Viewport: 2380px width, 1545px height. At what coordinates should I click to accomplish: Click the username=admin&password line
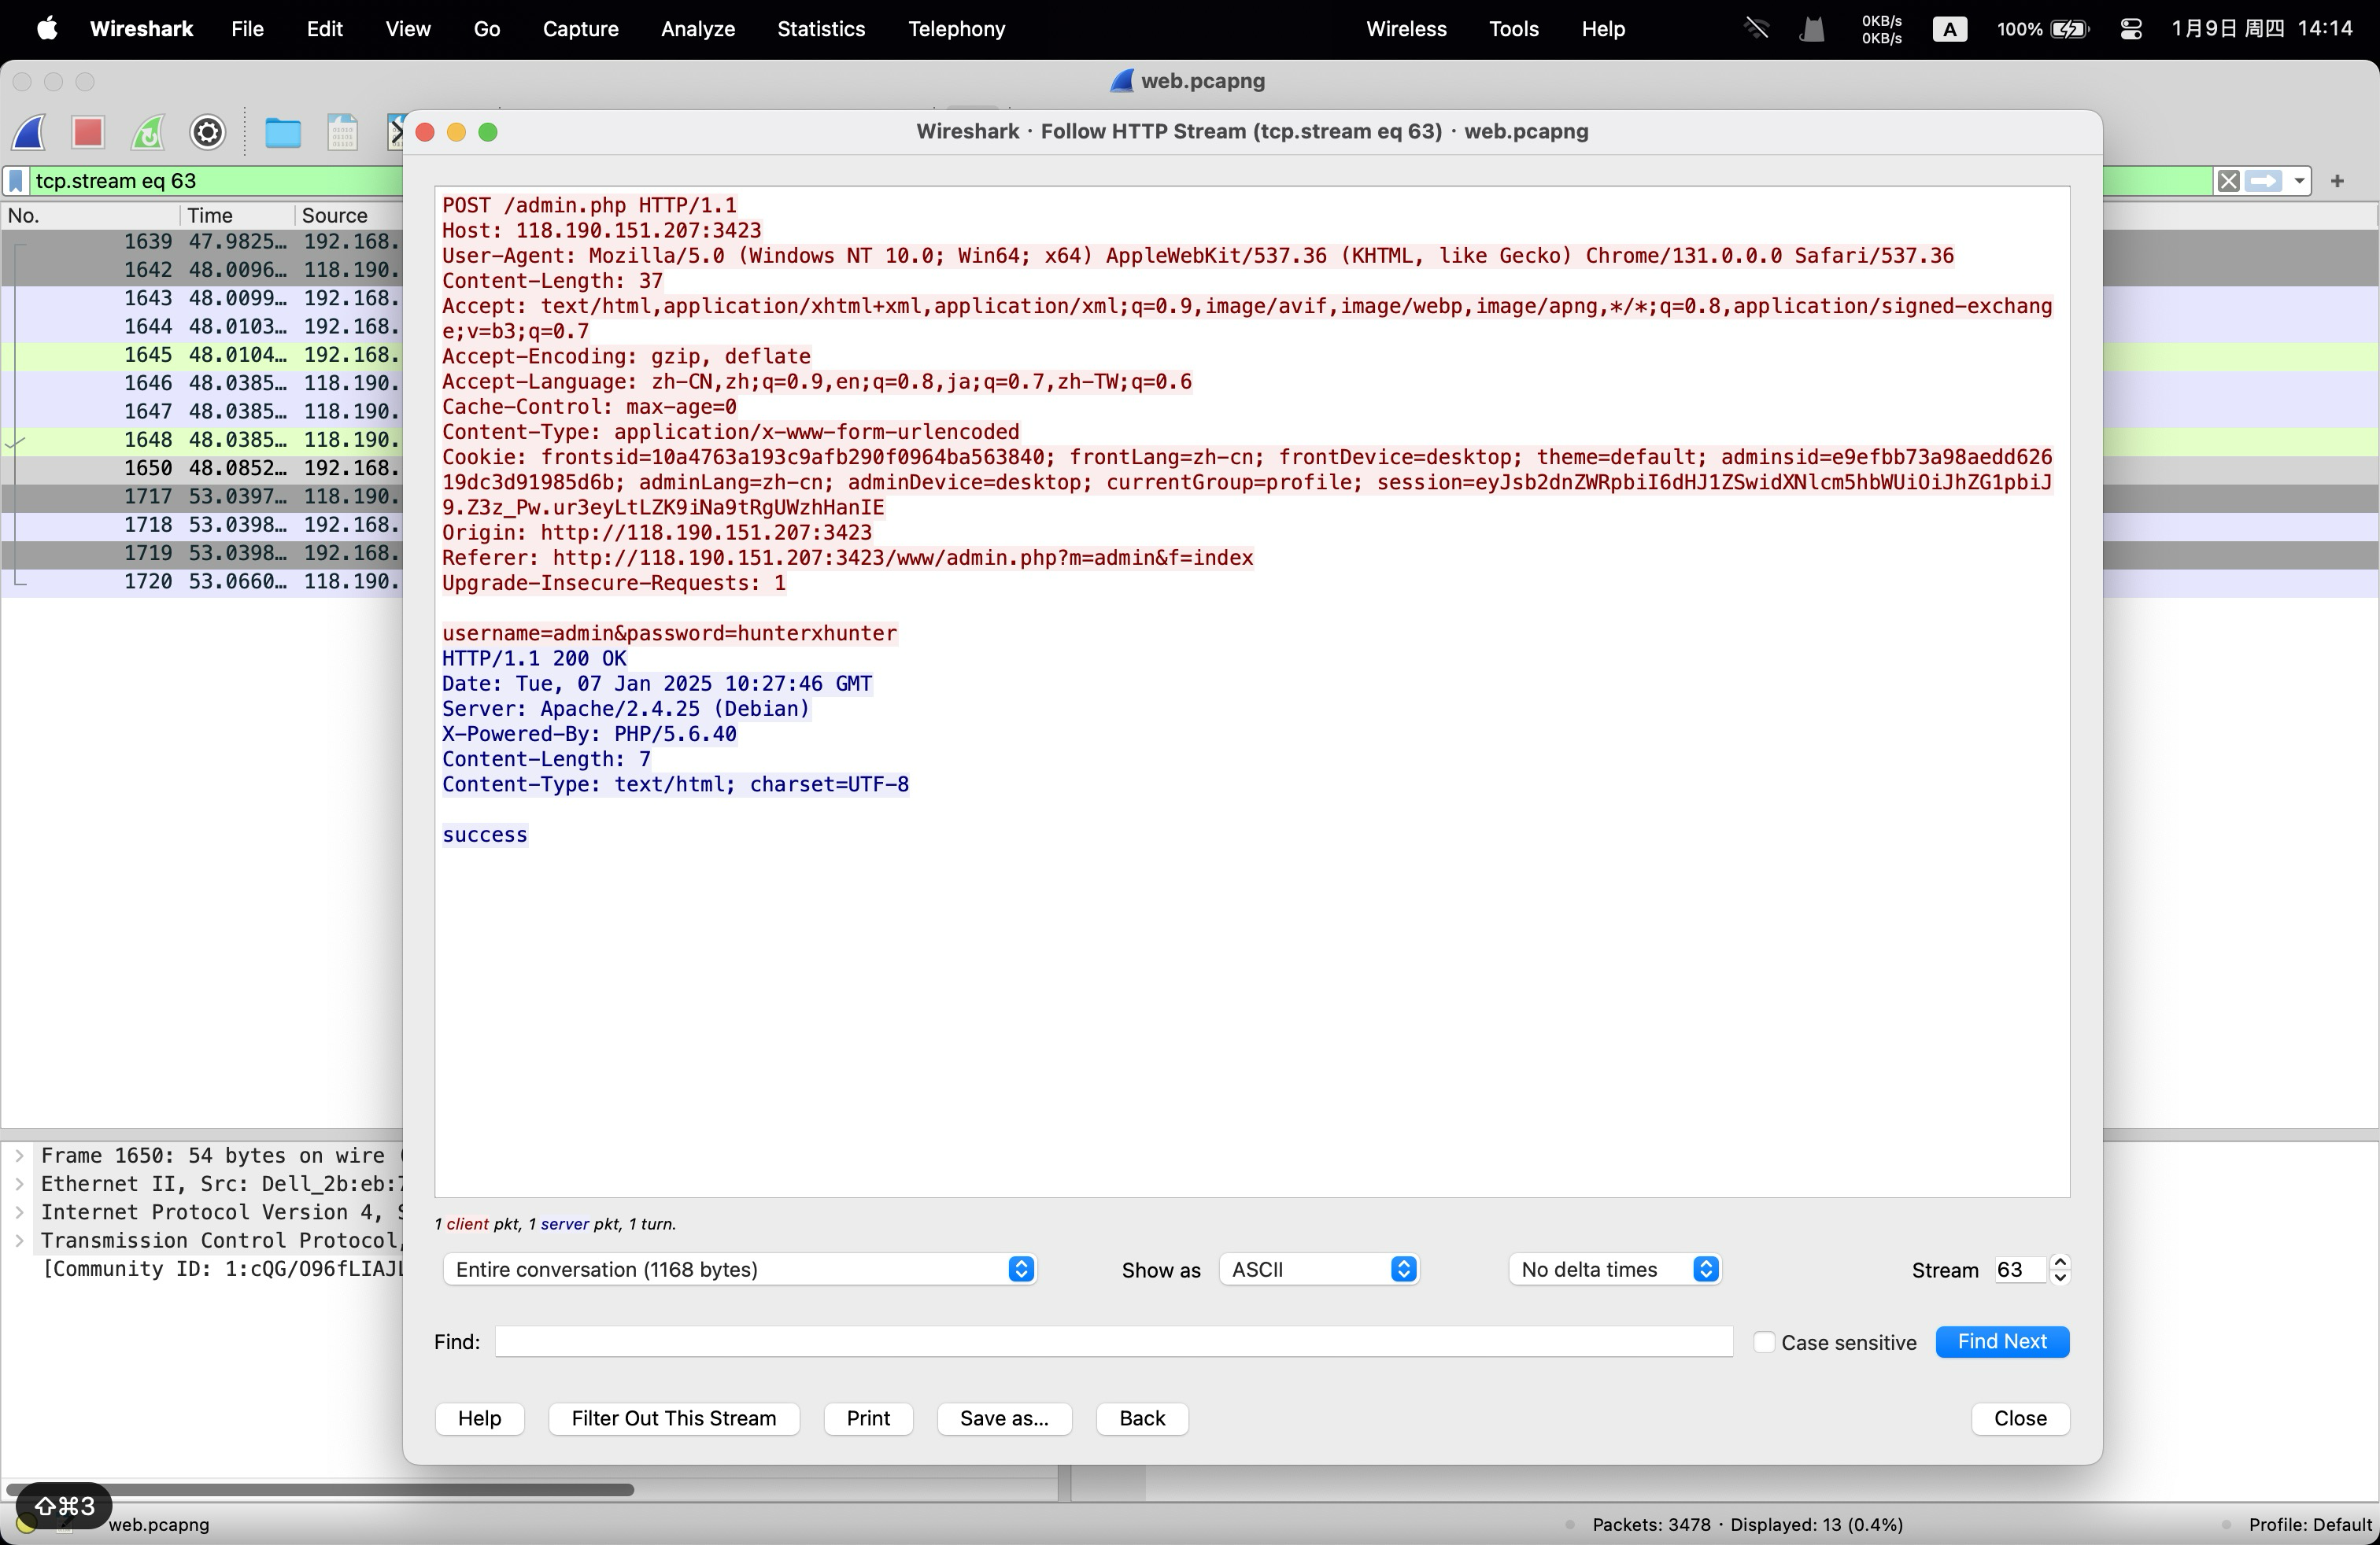pyautogui.click(x=669, y=633)
